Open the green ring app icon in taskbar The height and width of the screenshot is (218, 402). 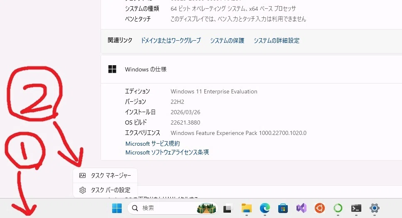click(338, 208)
